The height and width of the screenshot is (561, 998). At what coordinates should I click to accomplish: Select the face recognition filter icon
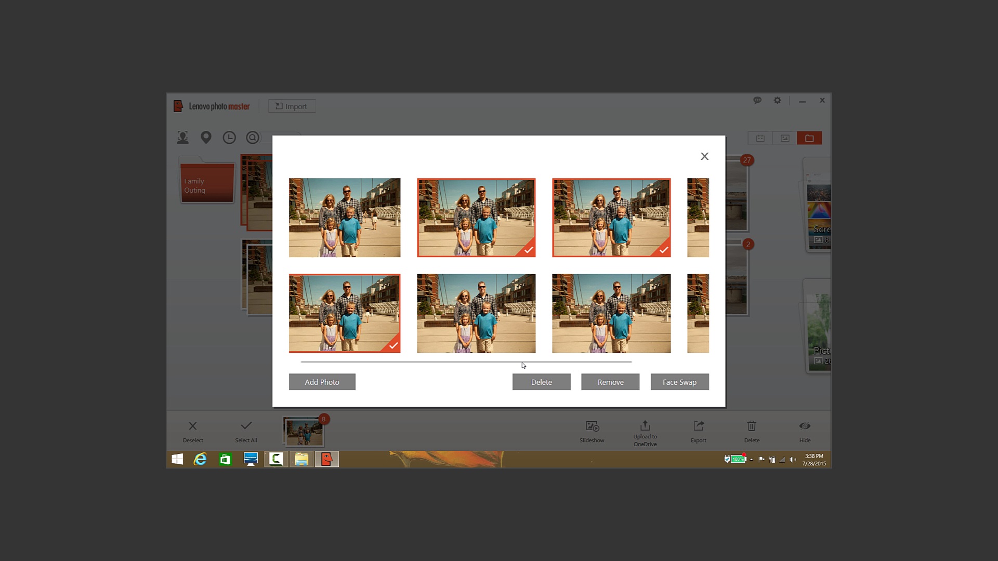(x=182, y=137)
